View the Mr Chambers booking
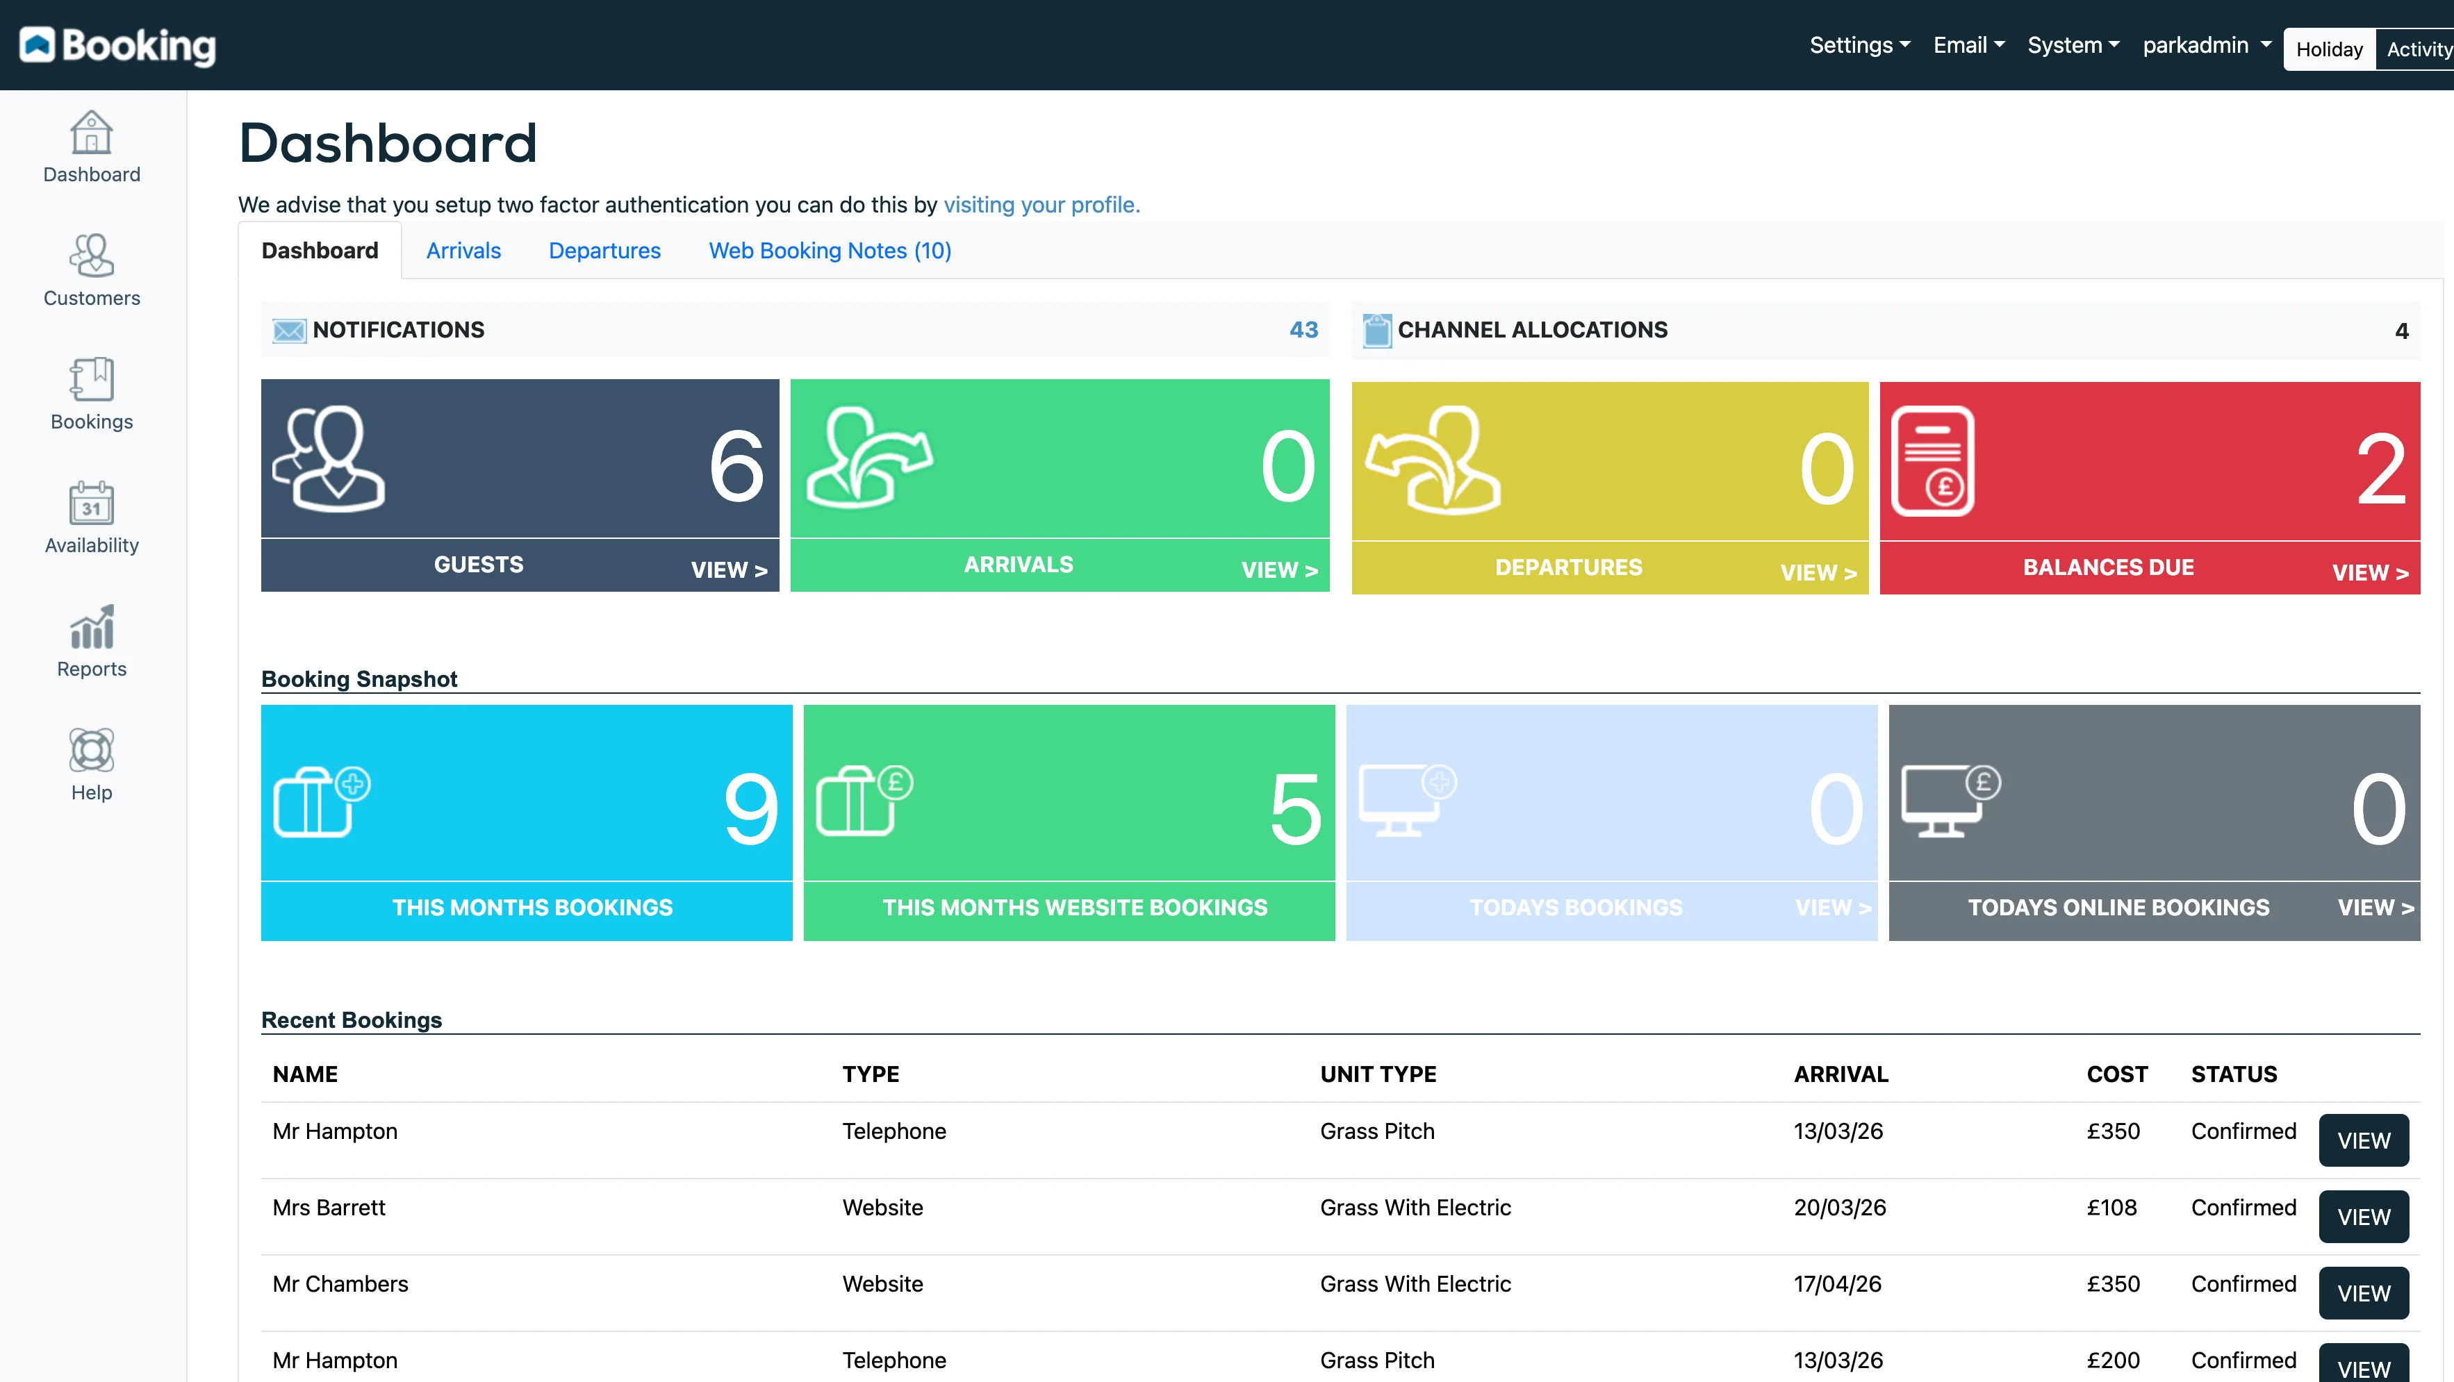Screen dimensions: 2454x1382 2364,1292
